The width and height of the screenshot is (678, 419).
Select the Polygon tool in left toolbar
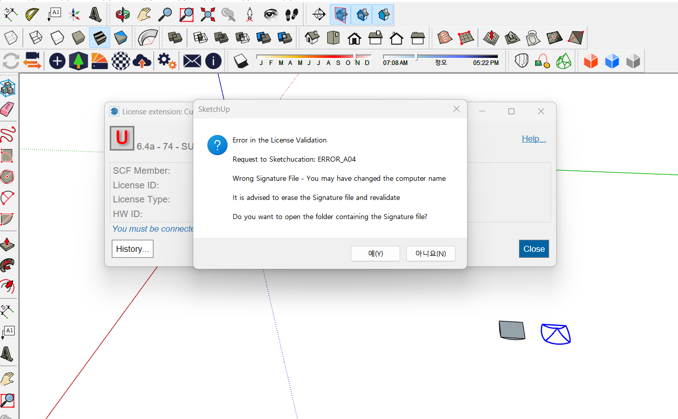pos(8,176)
